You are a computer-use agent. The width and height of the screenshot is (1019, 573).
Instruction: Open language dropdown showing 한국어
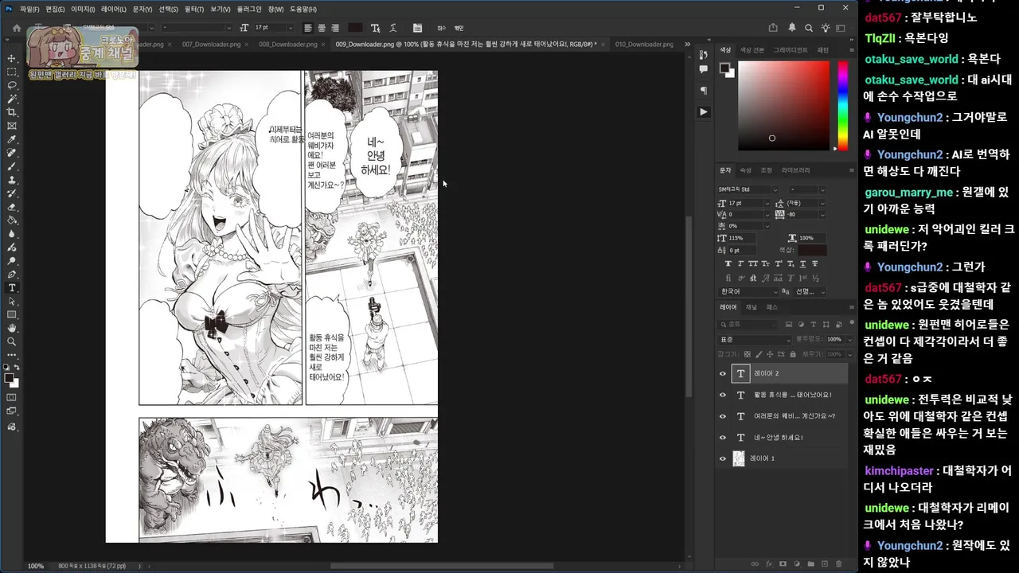pos(749,291)
